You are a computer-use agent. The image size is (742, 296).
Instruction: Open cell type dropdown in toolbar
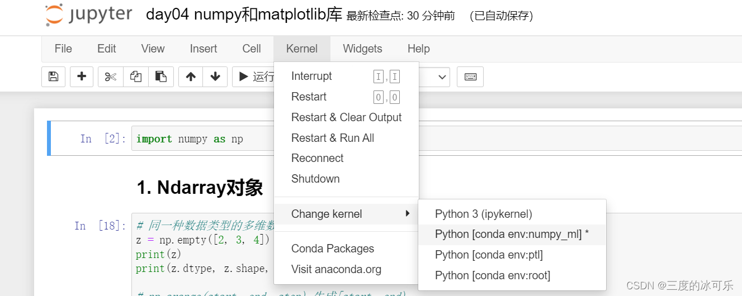pyautogui.click(x=435, y=77)
